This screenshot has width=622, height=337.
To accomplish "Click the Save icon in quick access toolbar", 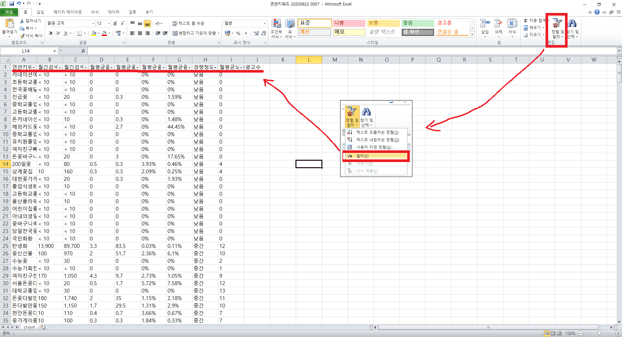I will coord(12,4).
